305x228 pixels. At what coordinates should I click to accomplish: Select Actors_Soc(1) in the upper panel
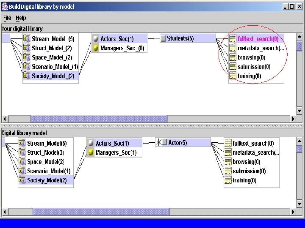tap(117, 39)
